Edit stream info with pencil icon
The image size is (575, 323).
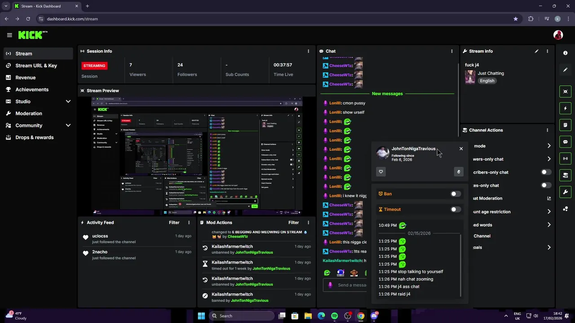(536, 51)
